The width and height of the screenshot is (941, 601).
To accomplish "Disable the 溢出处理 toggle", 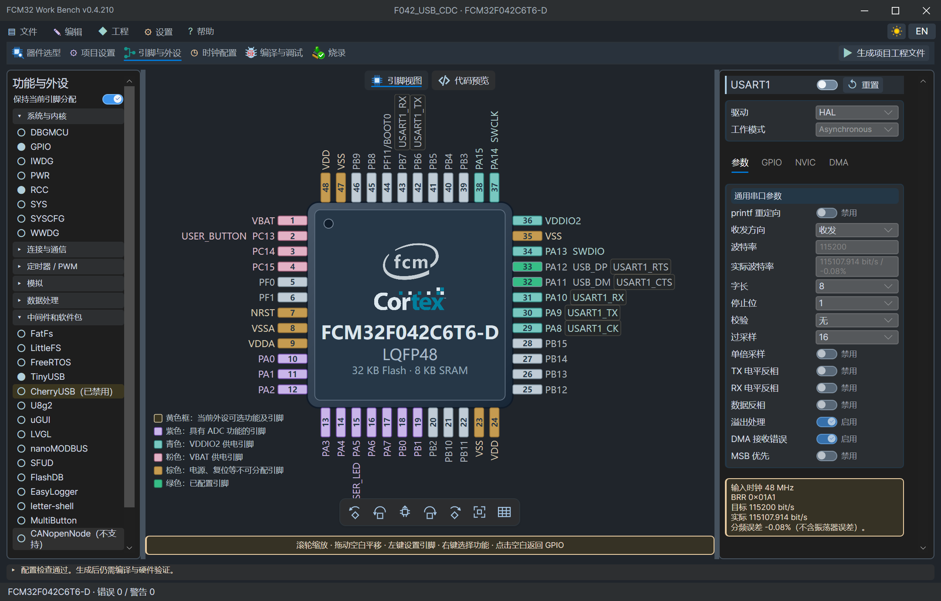I will [x=826, y=422].
